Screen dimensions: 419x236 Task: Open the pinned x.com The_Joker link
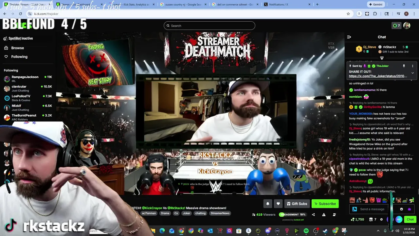coord(378,76)
